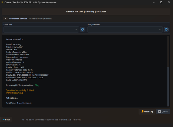Screen dimensions: 173x127
Task: Select the Android Version: 16 line
Action: [x=15, y=62]
